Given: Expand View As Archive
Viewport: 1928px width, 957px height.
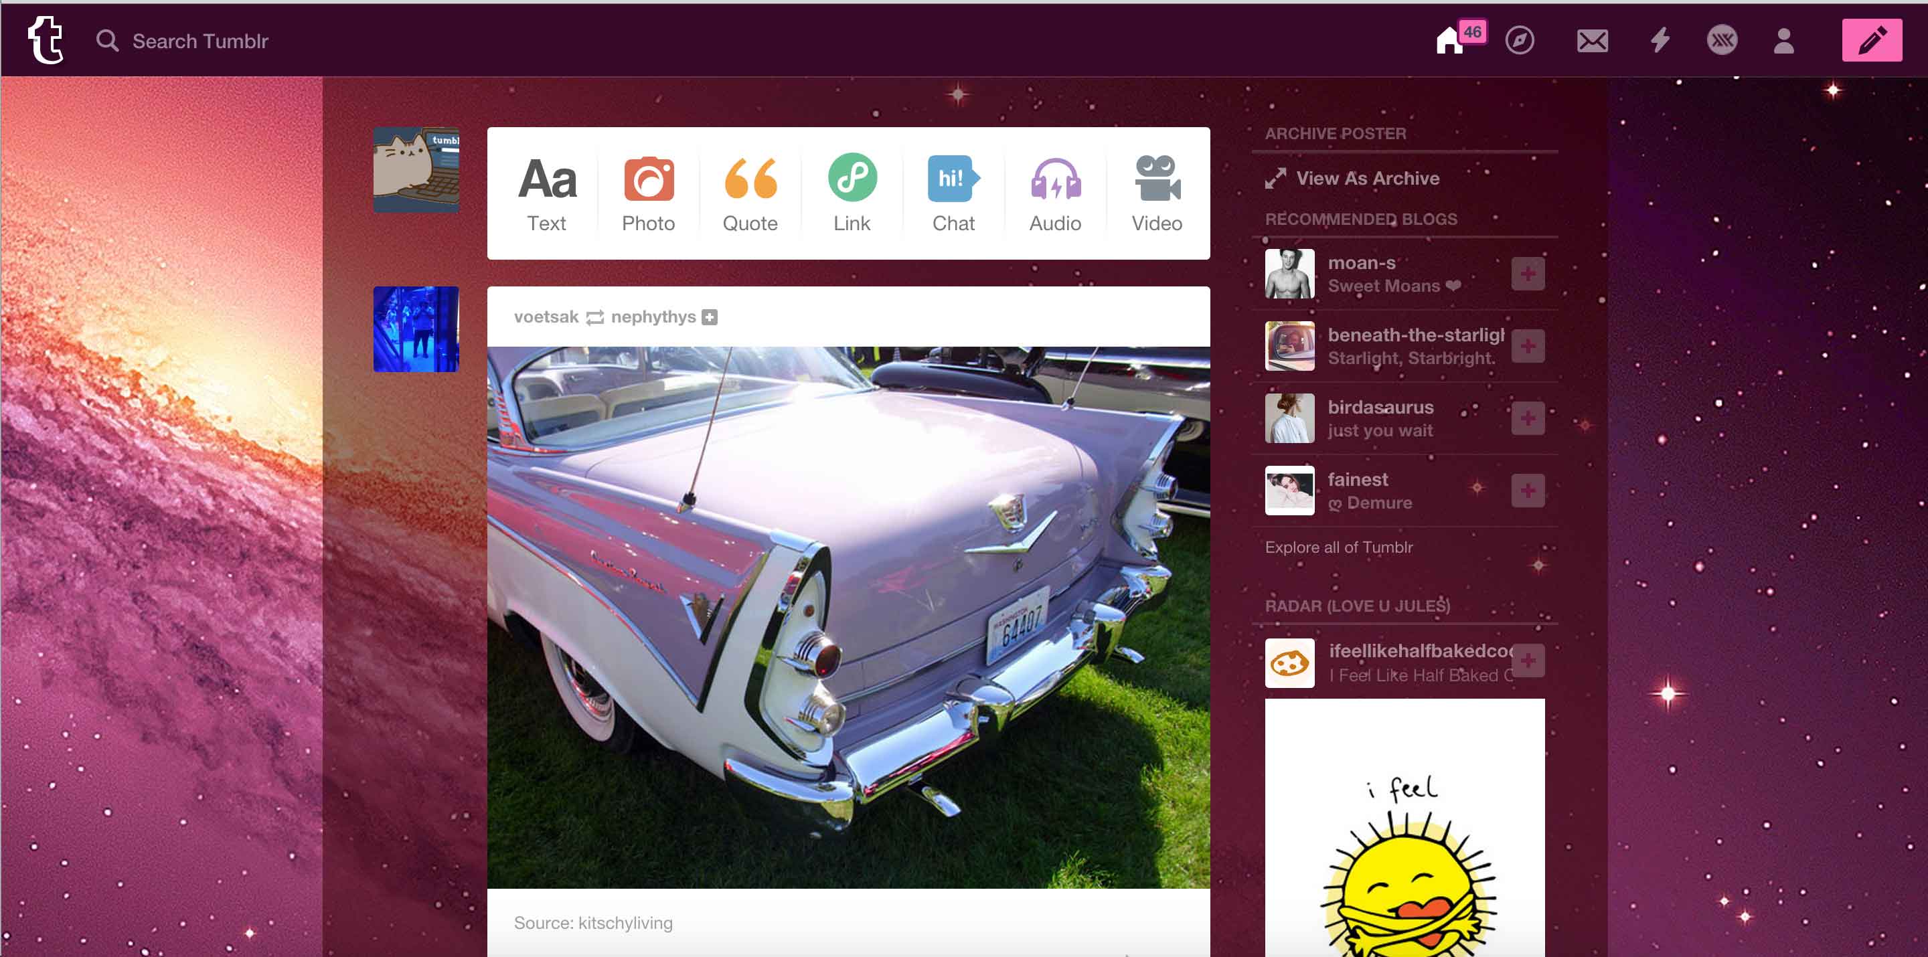Looking at the screenshot, I should (1366, 178).
